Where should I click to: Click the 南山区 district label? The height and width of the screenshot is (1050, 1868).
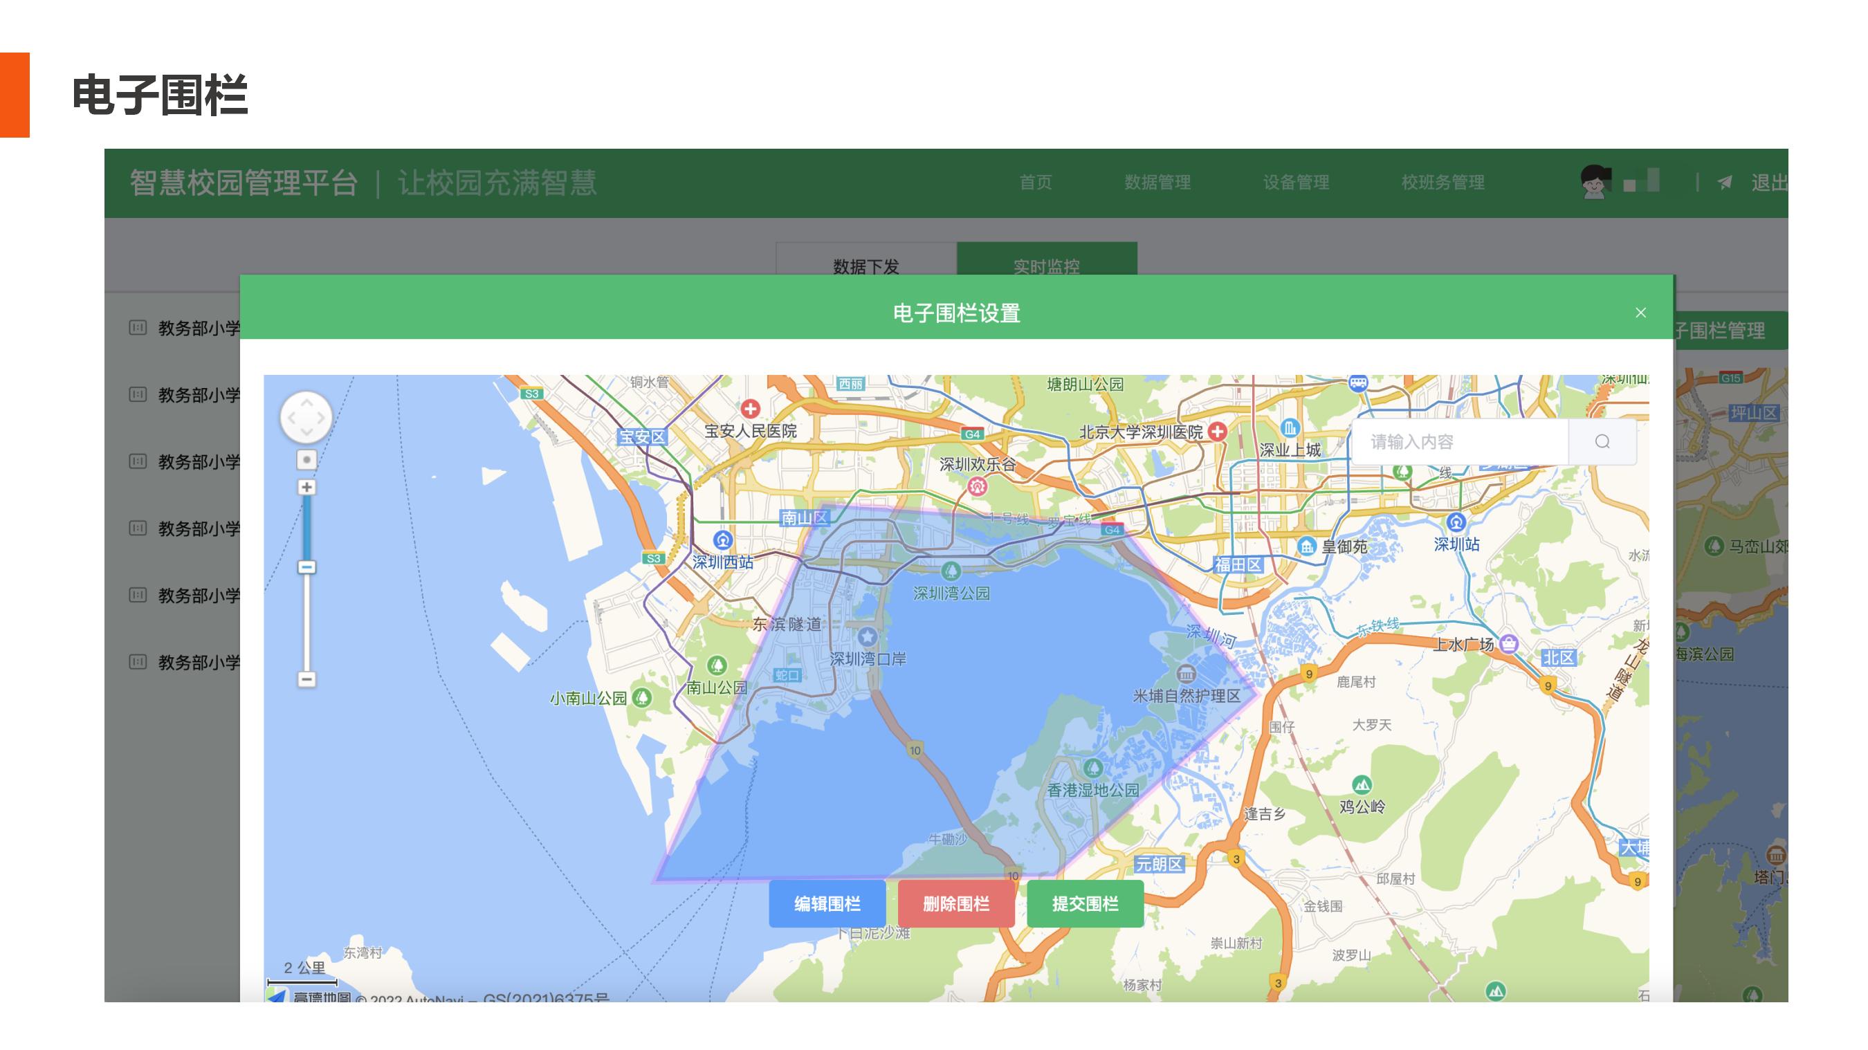[x=805, y=518]
